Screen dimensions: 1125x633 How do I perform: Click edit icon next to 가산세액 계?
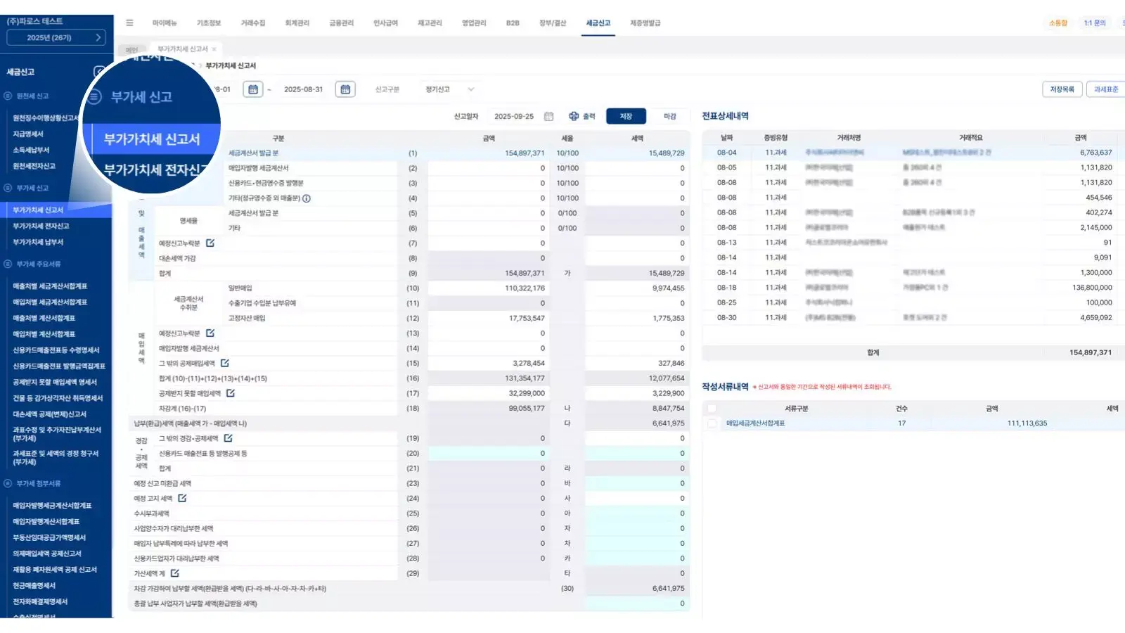point(175,573)
